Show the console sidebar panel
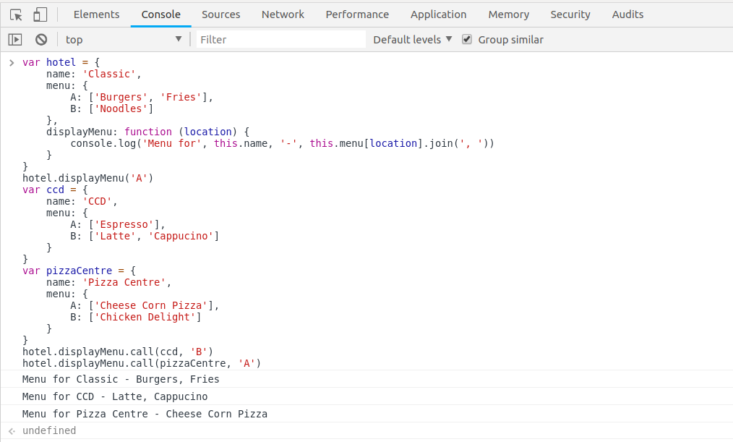Image resolution: width=733 pixels, height=442 pixels. [x=15, y=40]
